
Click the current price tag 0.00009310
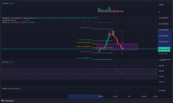164,48
